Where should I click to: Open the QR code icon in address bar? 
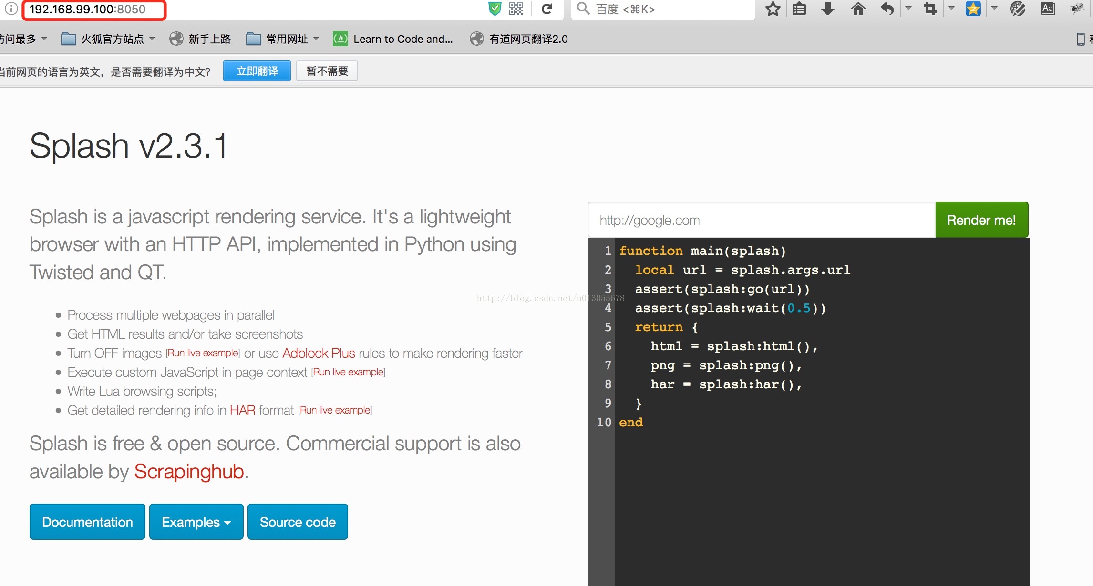tap(516, 9)
